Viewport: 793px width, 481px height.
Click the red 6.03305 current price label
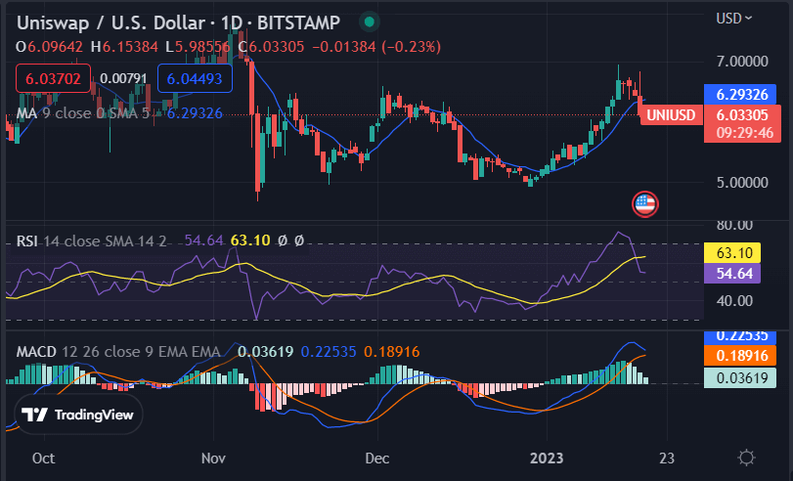point(742,114)
